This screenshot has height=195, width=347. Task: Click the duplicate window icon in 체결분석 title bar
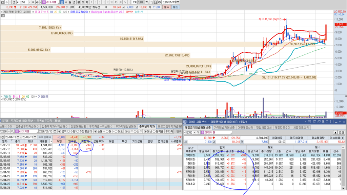pyautogui.click(x=319, y=122)
